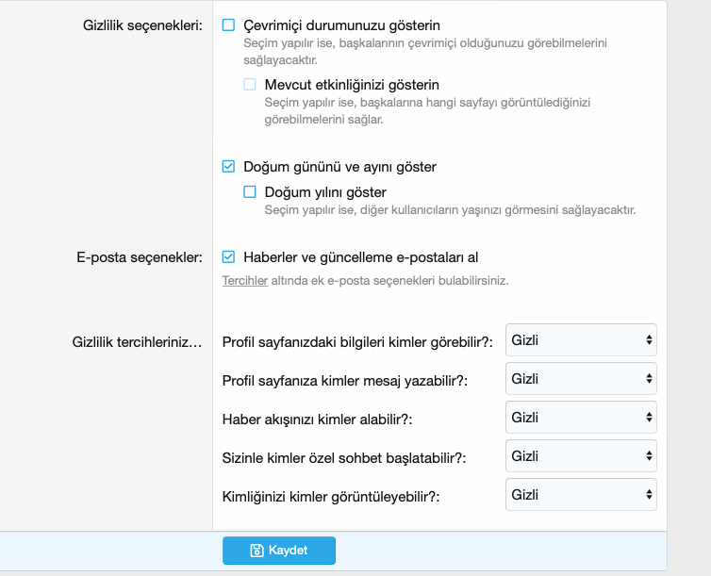Uncheck Haberler ve güncelleme e-postaları al
Viewport: 711px width, 576px height.
point(228,256)
